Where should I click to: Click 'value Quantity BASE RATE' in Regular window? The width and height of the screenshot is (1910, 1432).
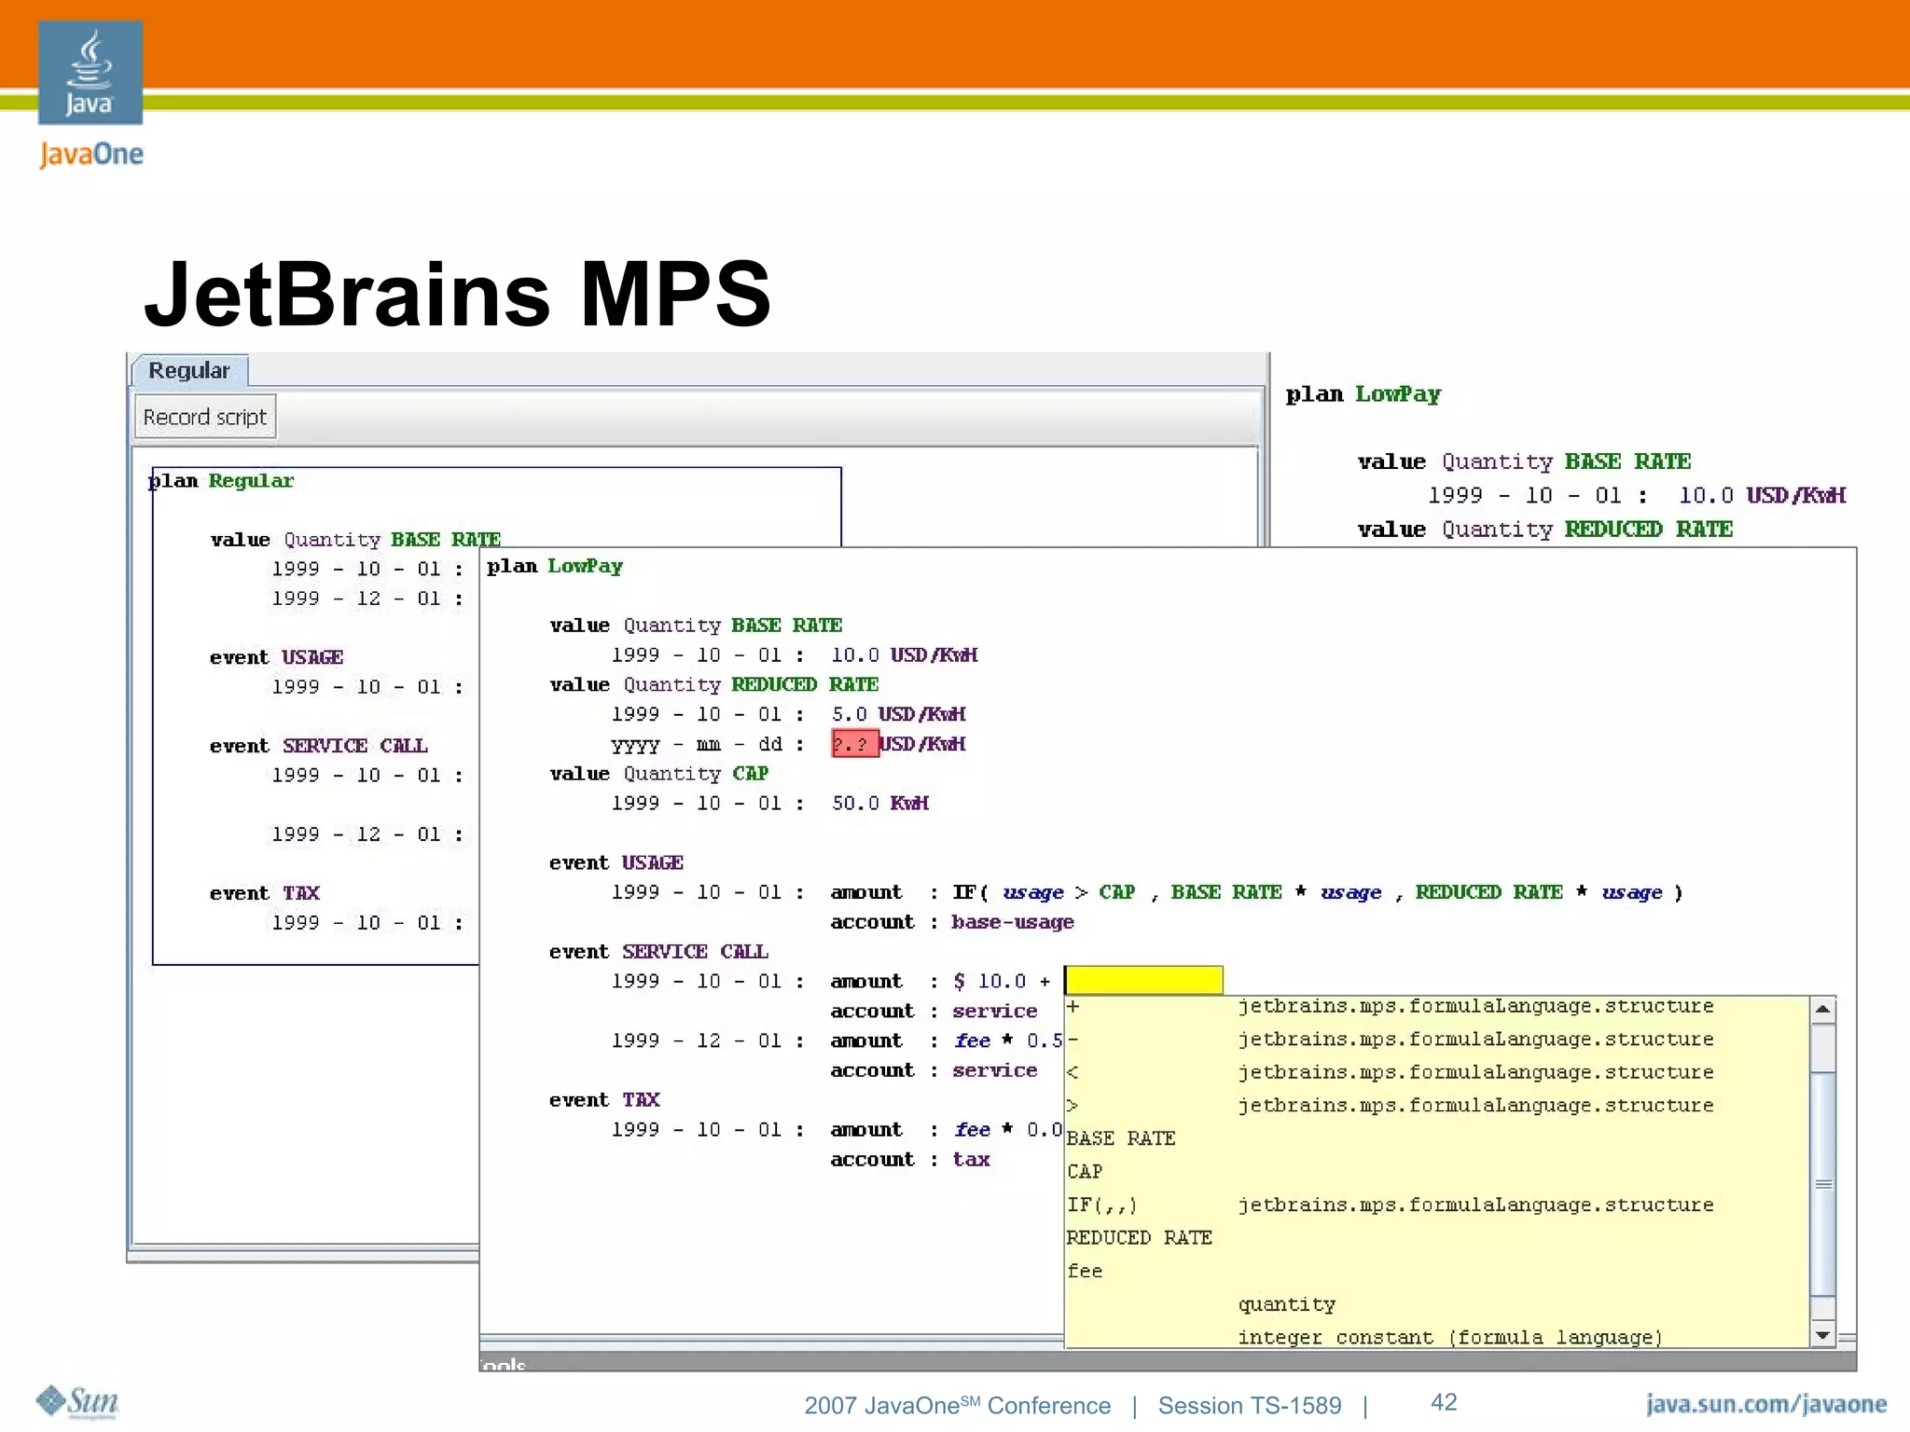[355, 540]
